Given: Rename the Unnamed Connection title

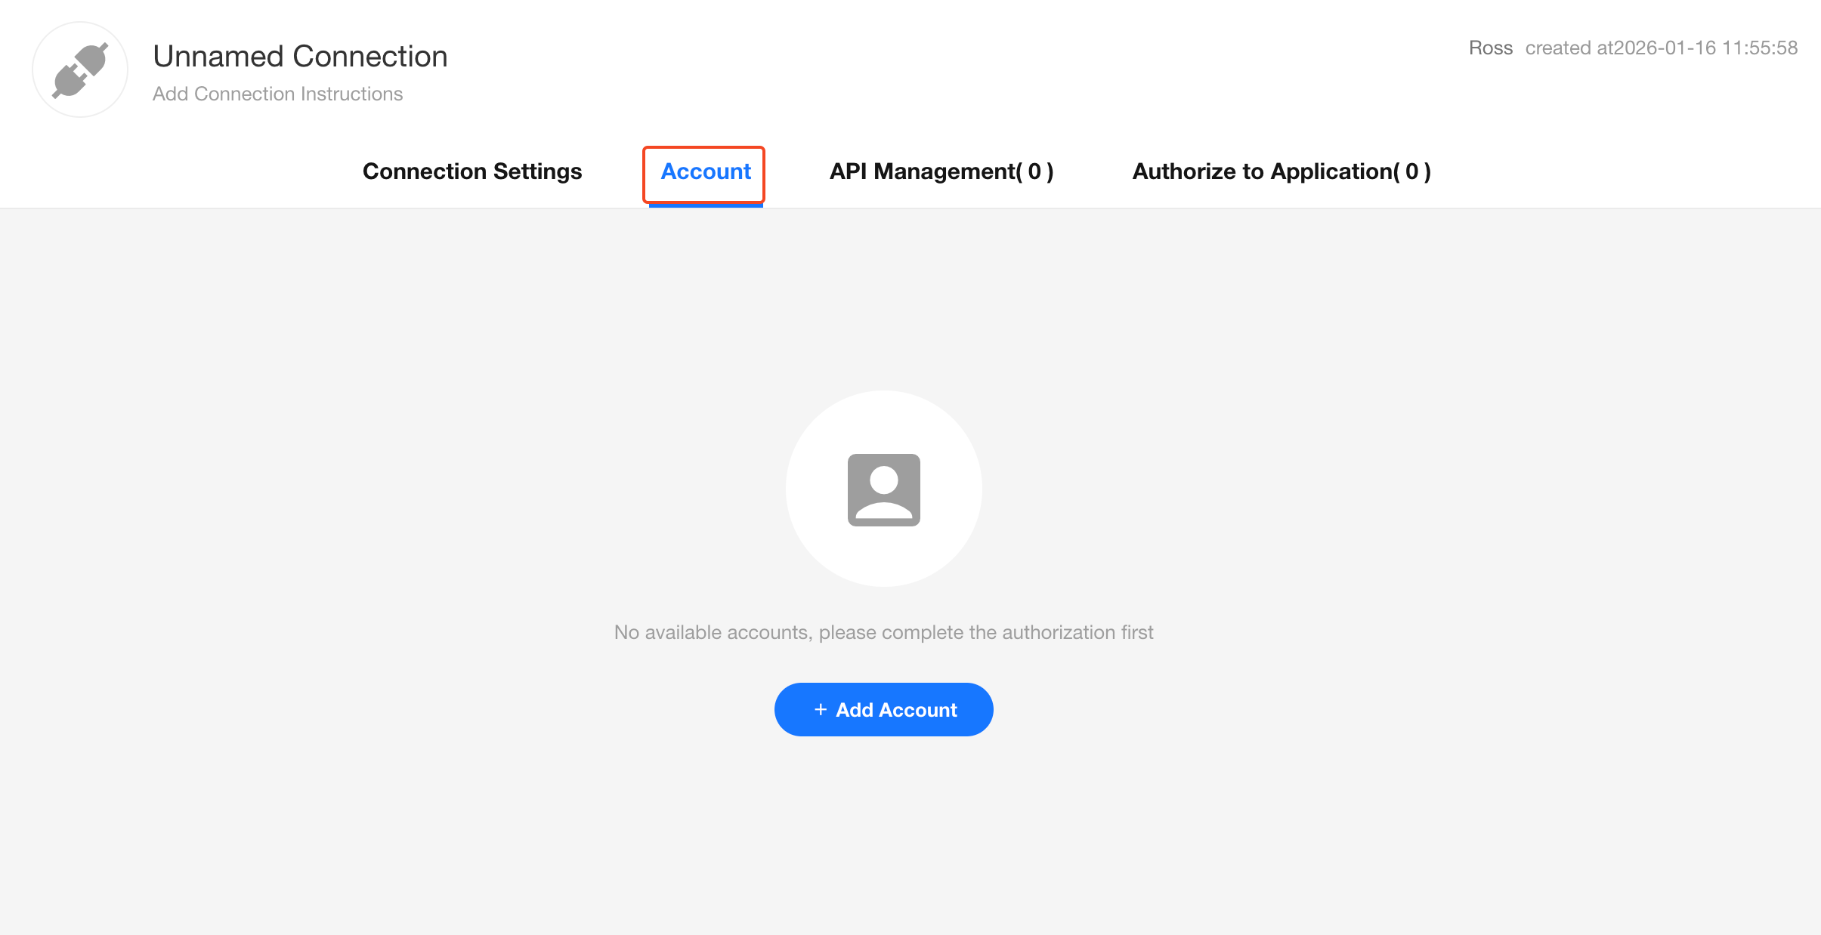Looking at the screenshot, I should (x=300, y=57).
